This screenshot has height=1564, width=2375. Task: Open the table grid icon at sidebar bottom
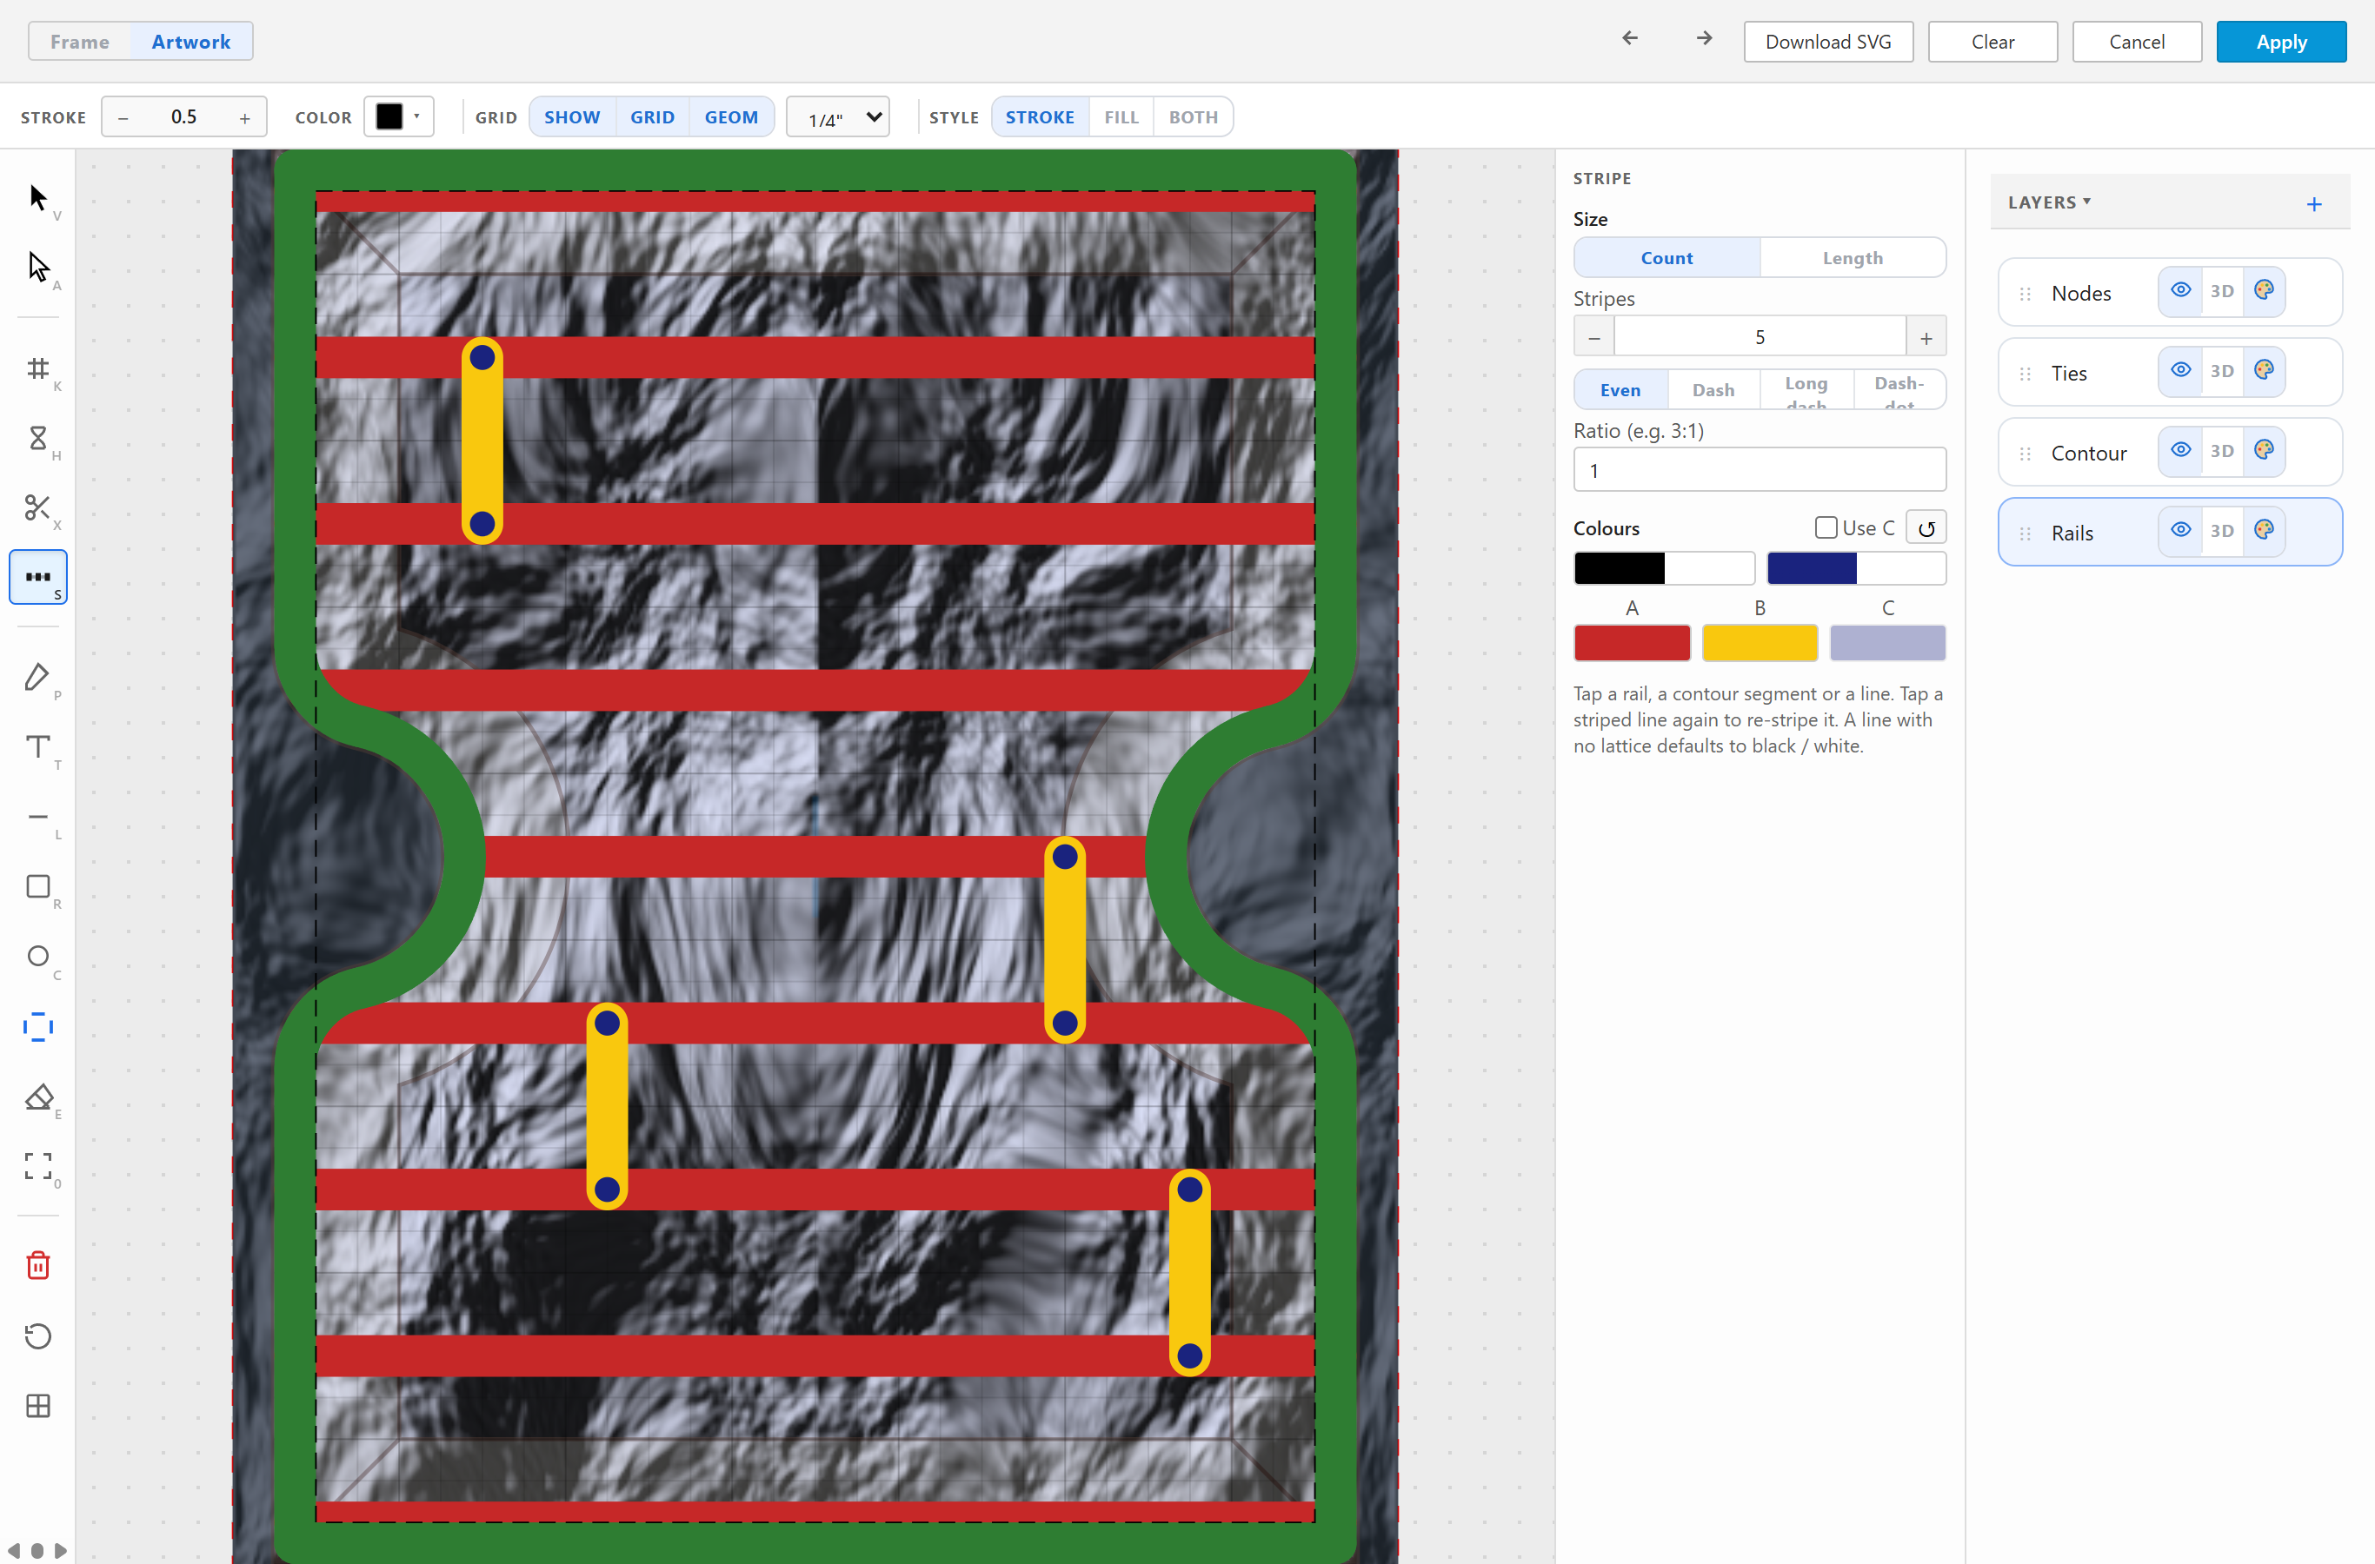[x=38, y=1405]
